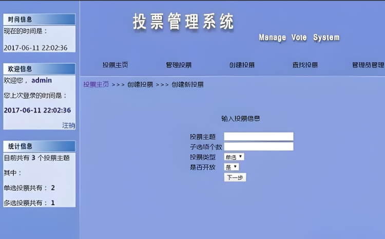Focus the 子选项个数 text field
The height and width of the screenshot is (239, 385).
pyautogui.click(x=259, y=146)
